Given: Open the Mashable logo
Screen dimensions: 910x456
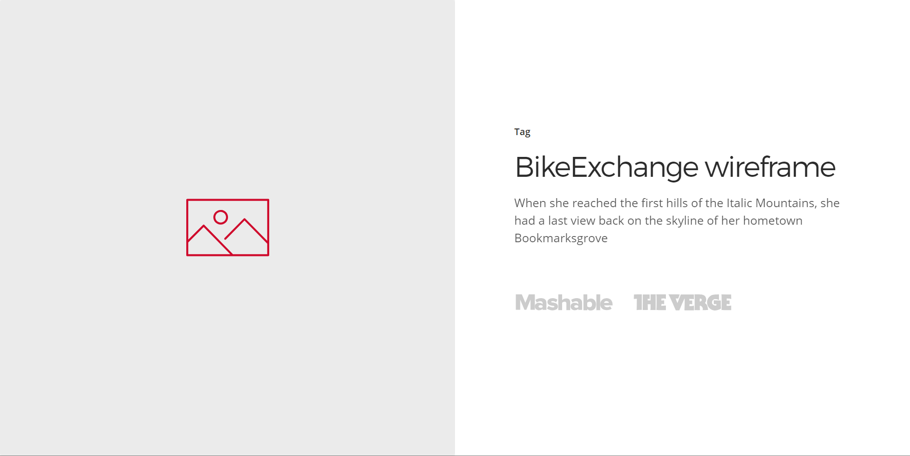Looking at the screenshot, I should pos(564,303).
